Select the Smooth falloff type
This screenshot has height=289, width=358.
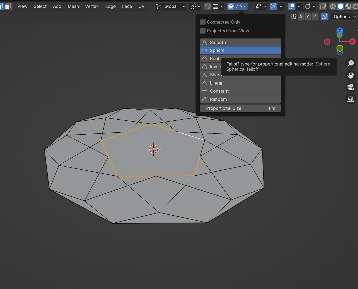click(x=240, y=42)
